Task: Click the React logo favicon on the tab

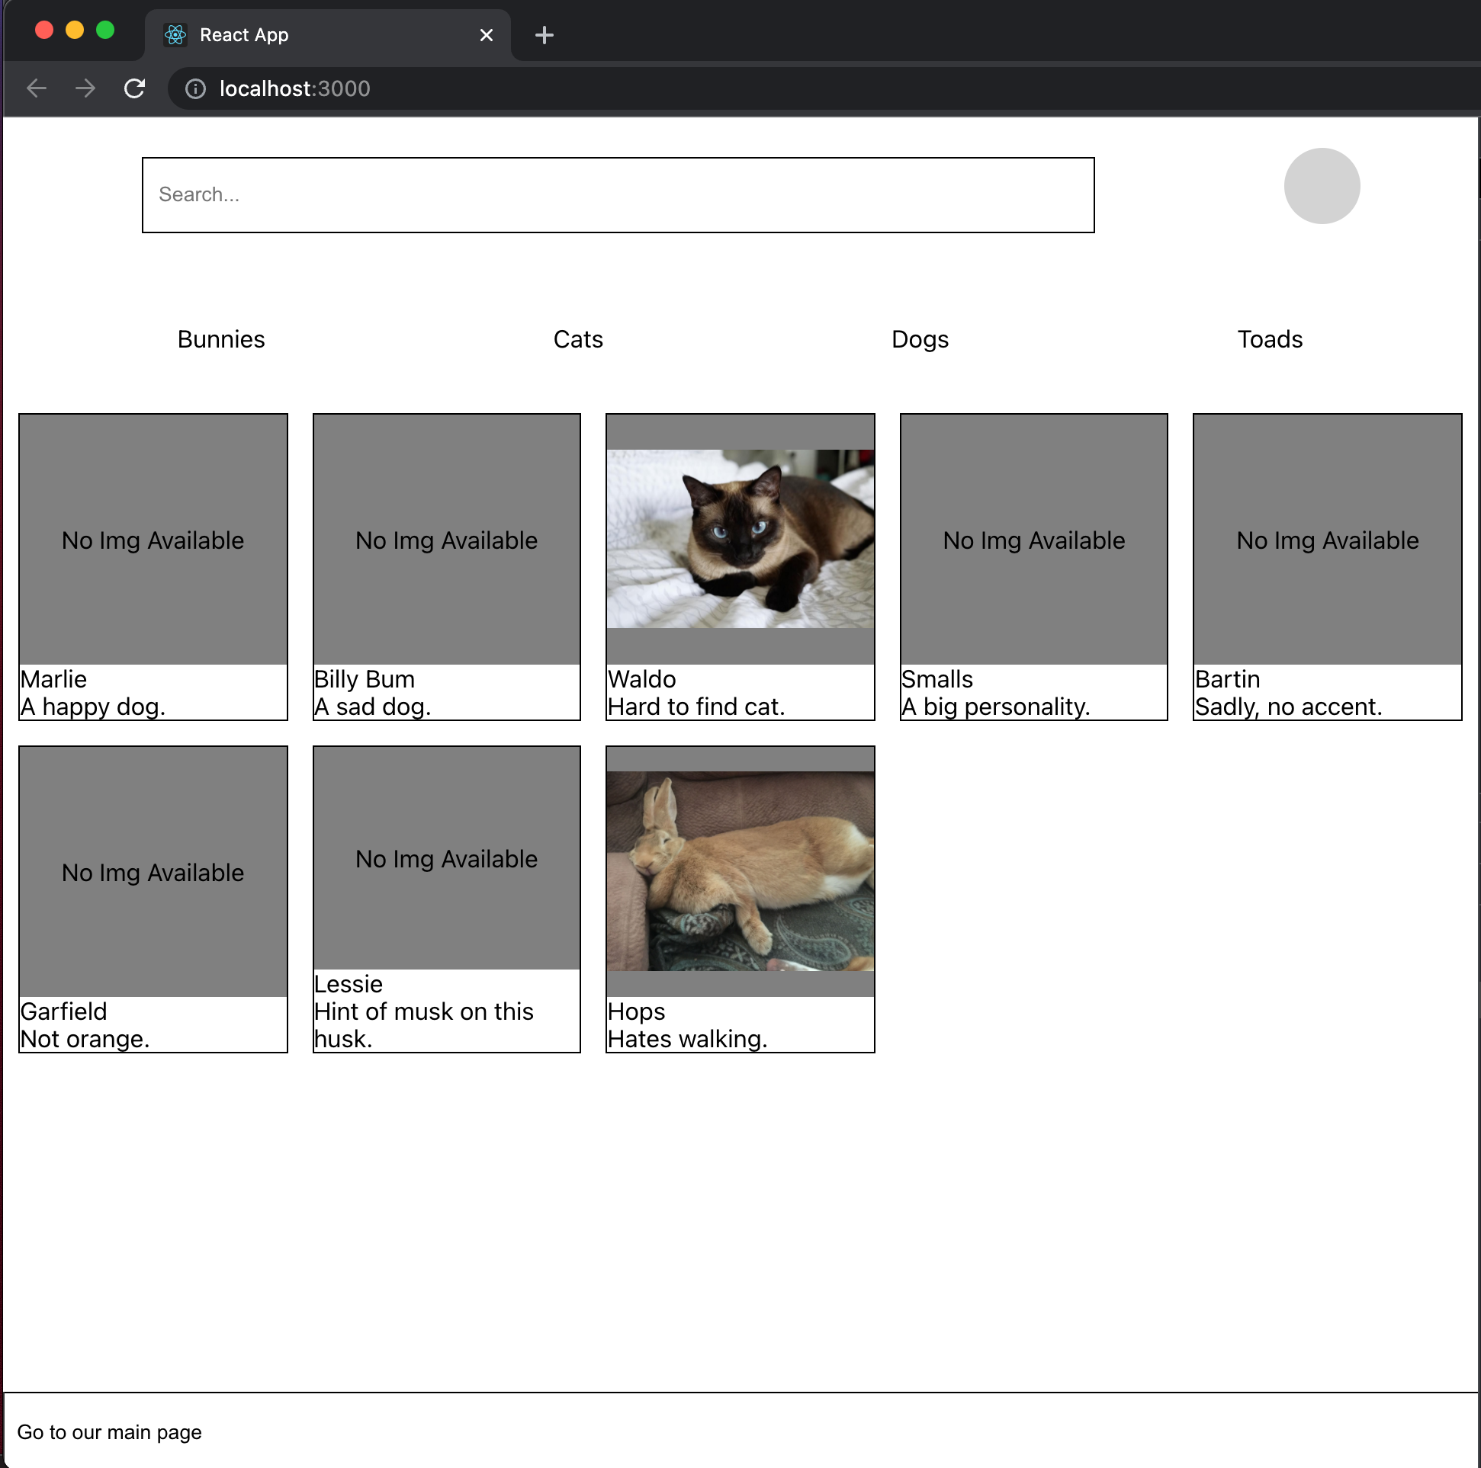Action: [175, 34]
